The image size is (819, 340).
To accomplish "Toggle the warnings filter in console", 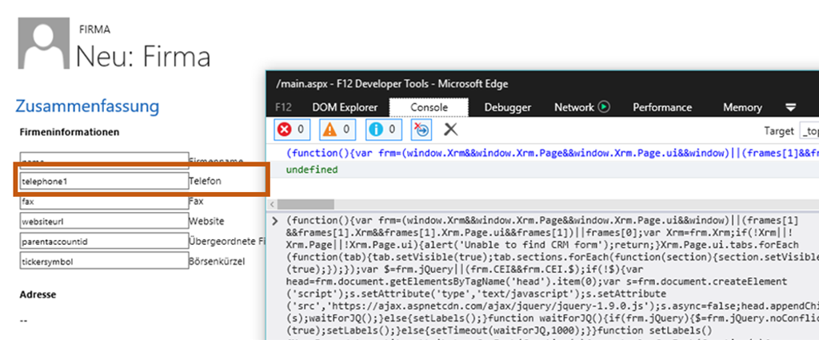I will click(x=337, y=129).
